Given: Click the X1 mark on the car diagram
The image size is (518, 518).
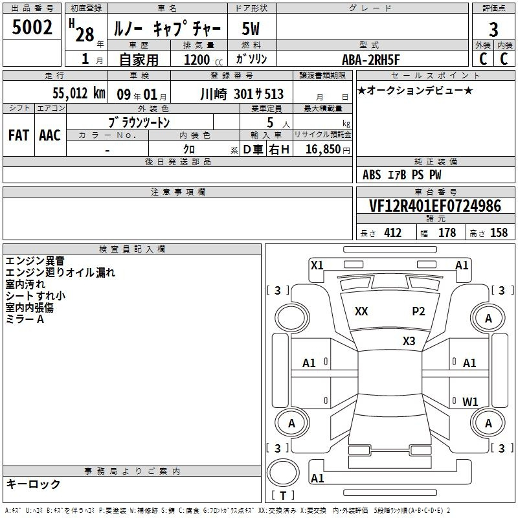Looking at the screenshot, I should (x=317, y=265).
